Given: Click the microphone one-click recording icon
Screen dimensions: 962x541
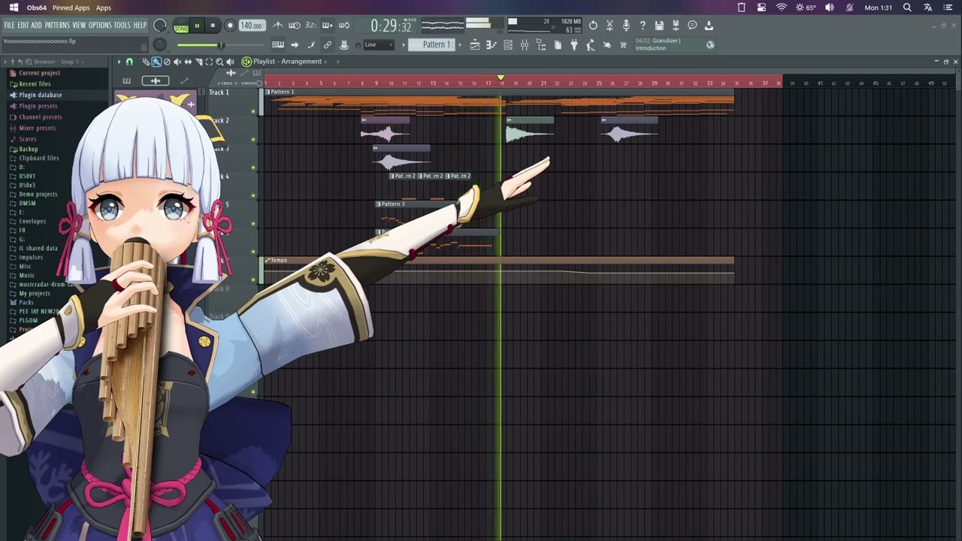Looking at the screenshot, I should [626, 26].
